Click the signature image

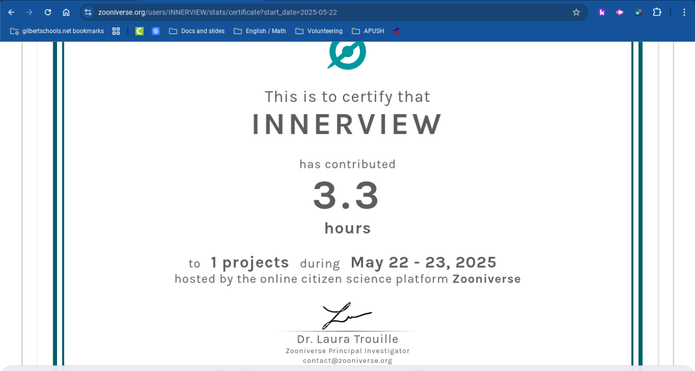pyautogui.click(x=347, y=316)
